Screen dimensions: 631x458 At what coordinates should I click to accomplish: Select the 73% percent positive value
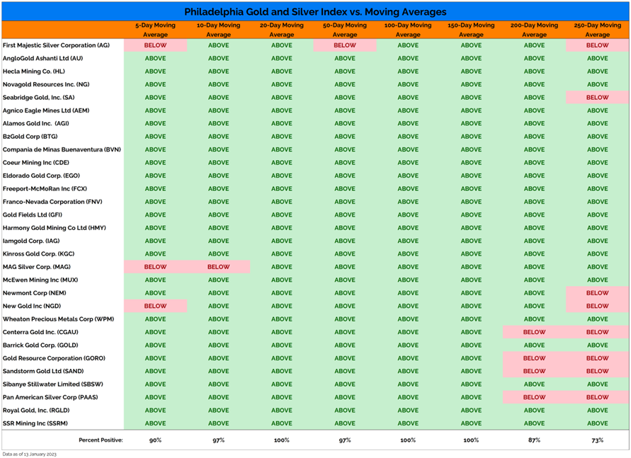coord(597,440)
